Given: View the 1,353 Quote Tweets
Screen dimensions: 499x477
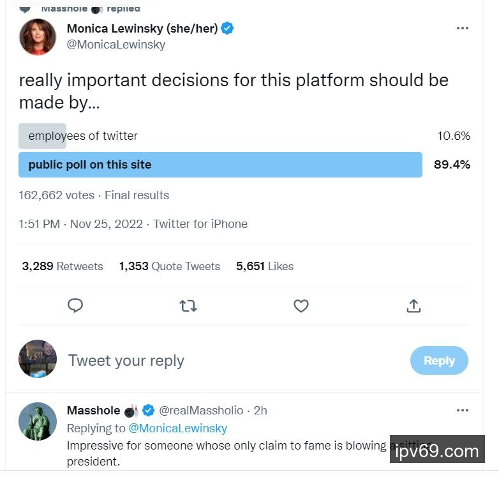Looking at the screenshot, I should (x=170, y=266).
